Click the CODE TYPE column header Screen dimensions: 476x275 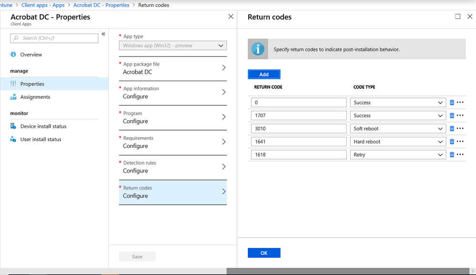click(x=364, y=87)
